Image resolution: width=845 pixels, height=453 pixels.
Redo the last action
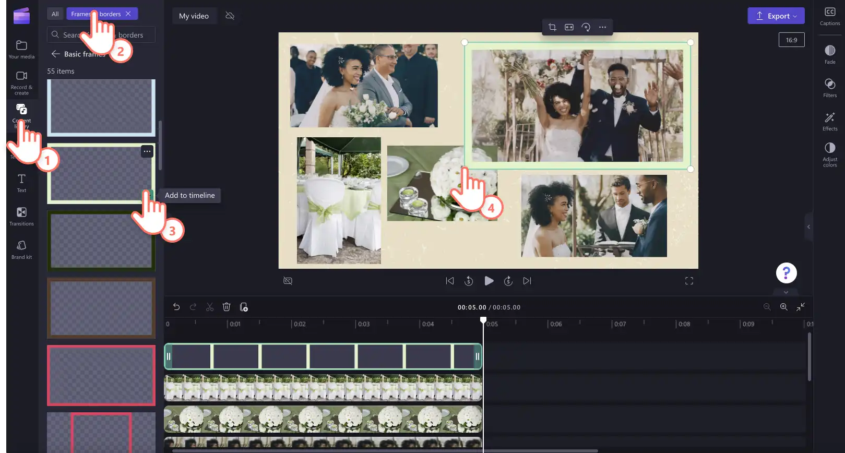(x=193, y=307)
